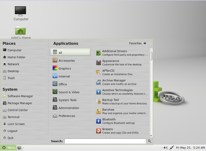
Task: Click 'Configure Bluetooth settings' description
Action: point(118,123)
